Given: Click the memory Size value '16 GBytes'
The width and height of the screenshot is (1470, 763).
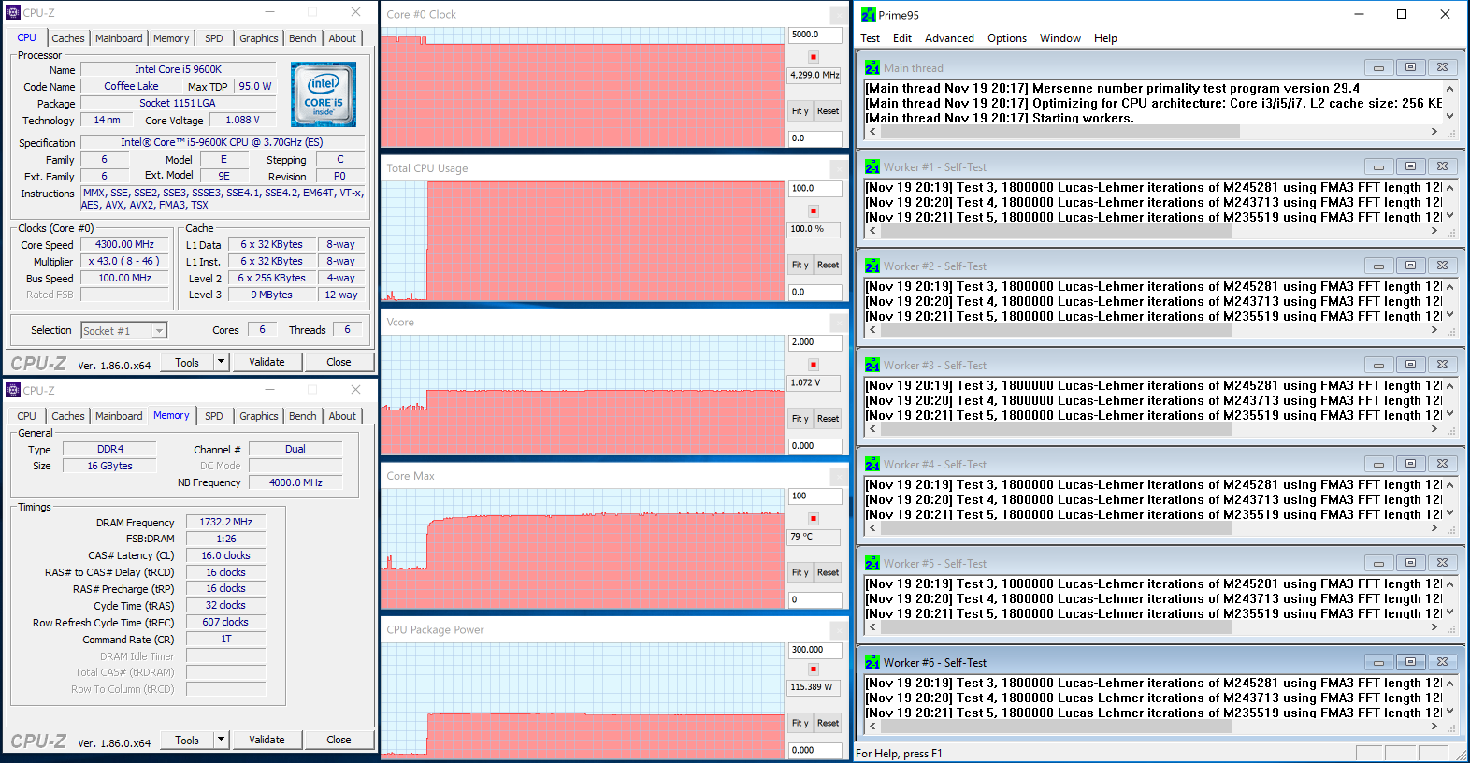Looking at the screenshot, I should (x=110, y=466).
